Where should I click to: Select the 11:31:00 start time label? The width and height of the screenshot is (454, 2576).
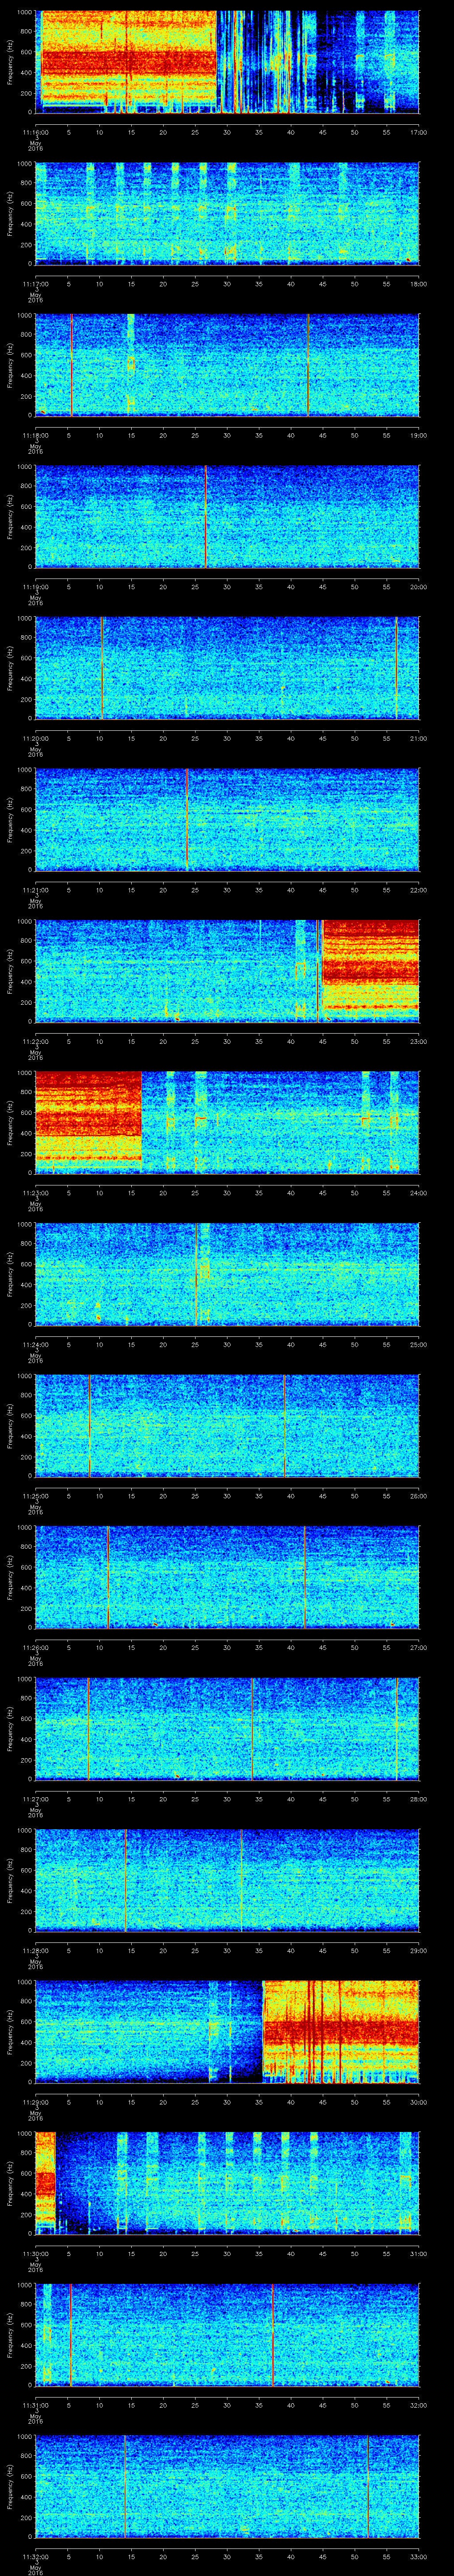35,2405
